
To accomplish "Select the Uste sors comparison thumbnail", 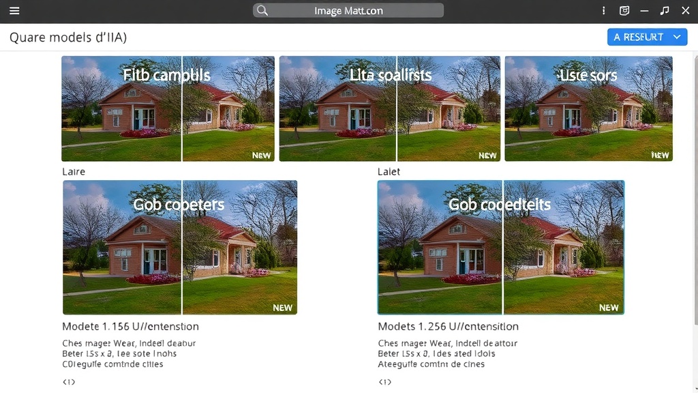I will [588, 108].
